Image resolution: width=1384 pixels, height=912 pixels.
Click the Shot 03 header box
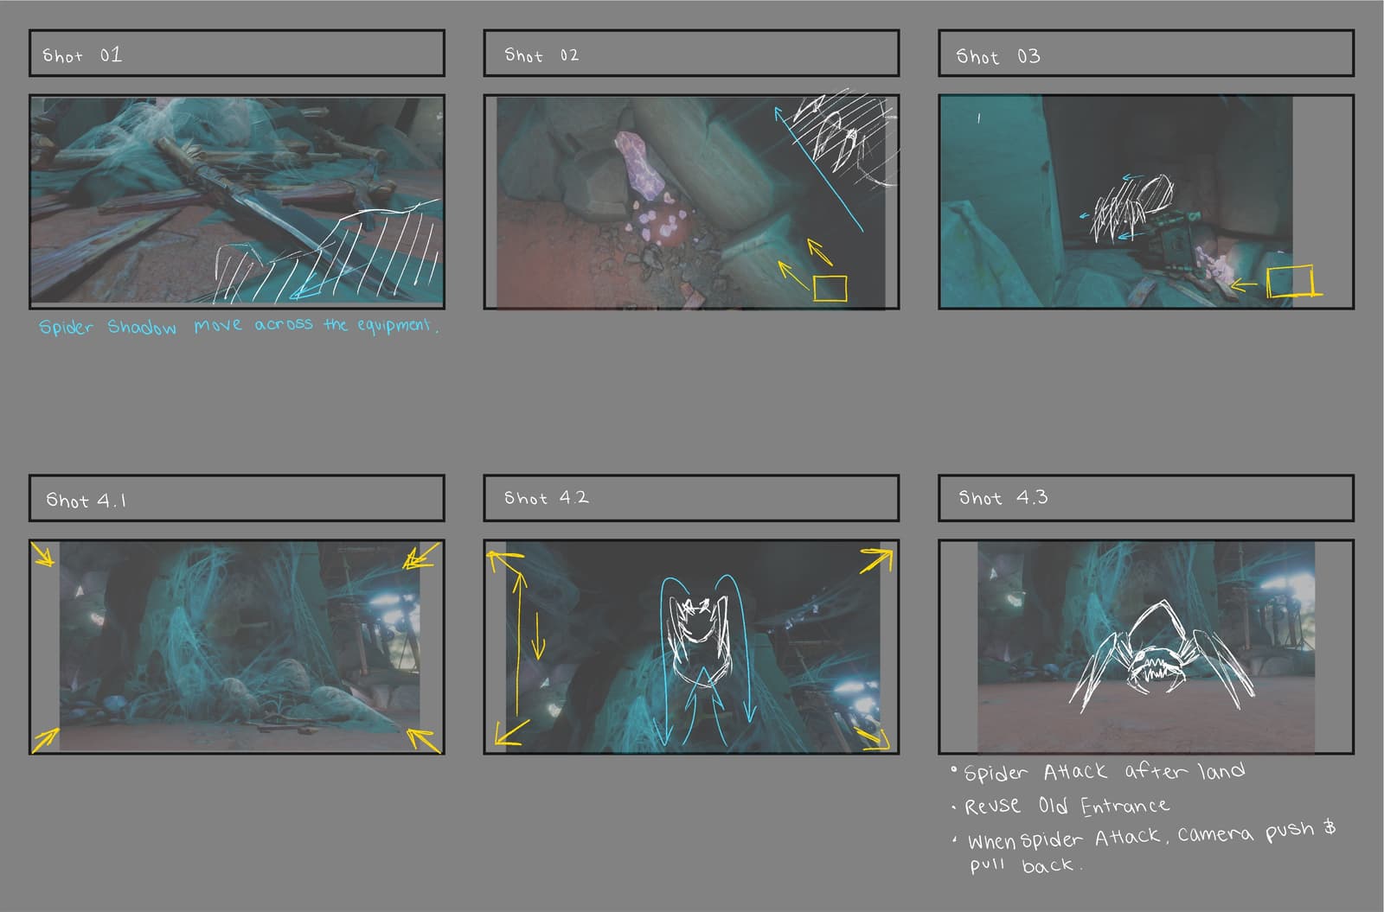tap(1146, 54)
